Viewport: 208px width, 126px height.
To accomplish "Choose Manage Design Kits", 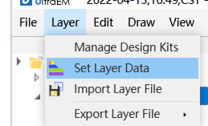I will click(126, 47).
